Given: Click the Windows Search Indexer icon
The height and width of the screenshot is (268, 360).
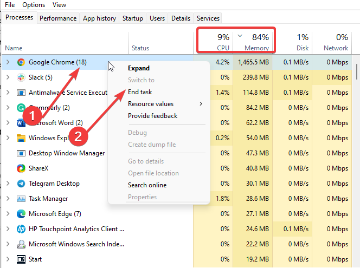Looking at the screenshot, I should (21, 244).
